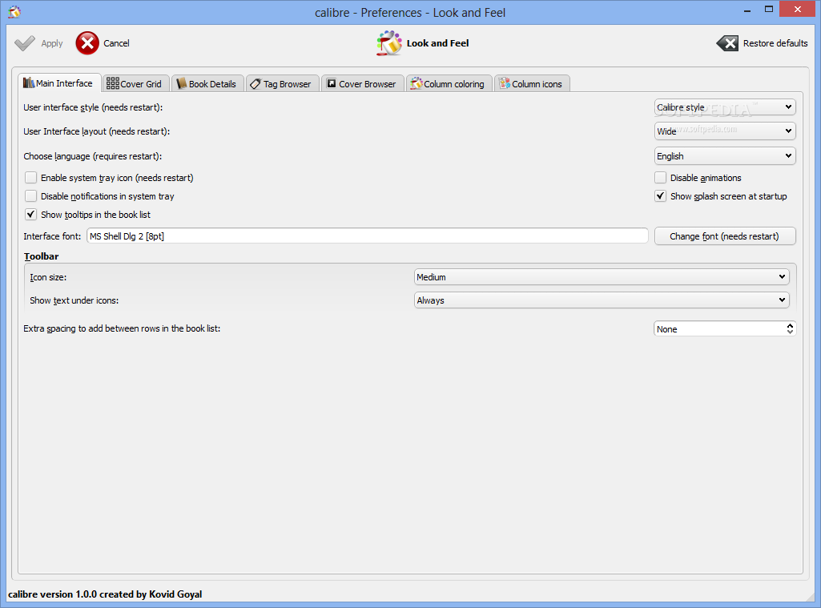
Task: Click the Apply text label
Action: coord(52,43)
